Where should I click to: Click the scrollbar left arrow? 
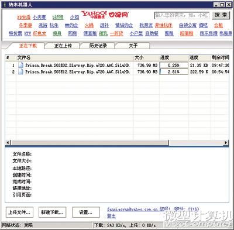click(x=8, y=143)
